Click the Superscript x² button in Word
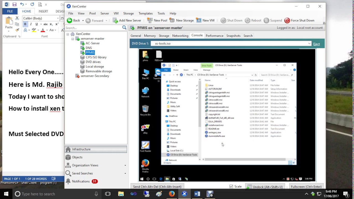Viewport: 354px width, 199px height. [56, 24]
